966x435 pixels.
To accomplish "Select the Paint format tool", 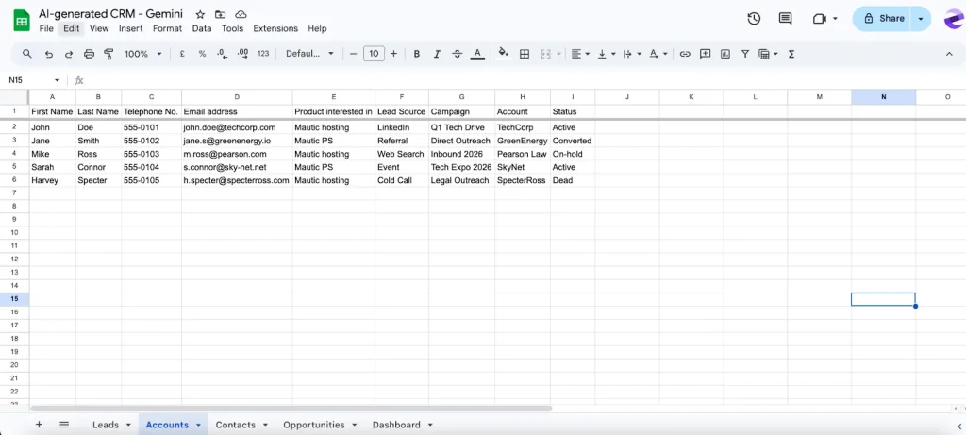I will 108,54.
